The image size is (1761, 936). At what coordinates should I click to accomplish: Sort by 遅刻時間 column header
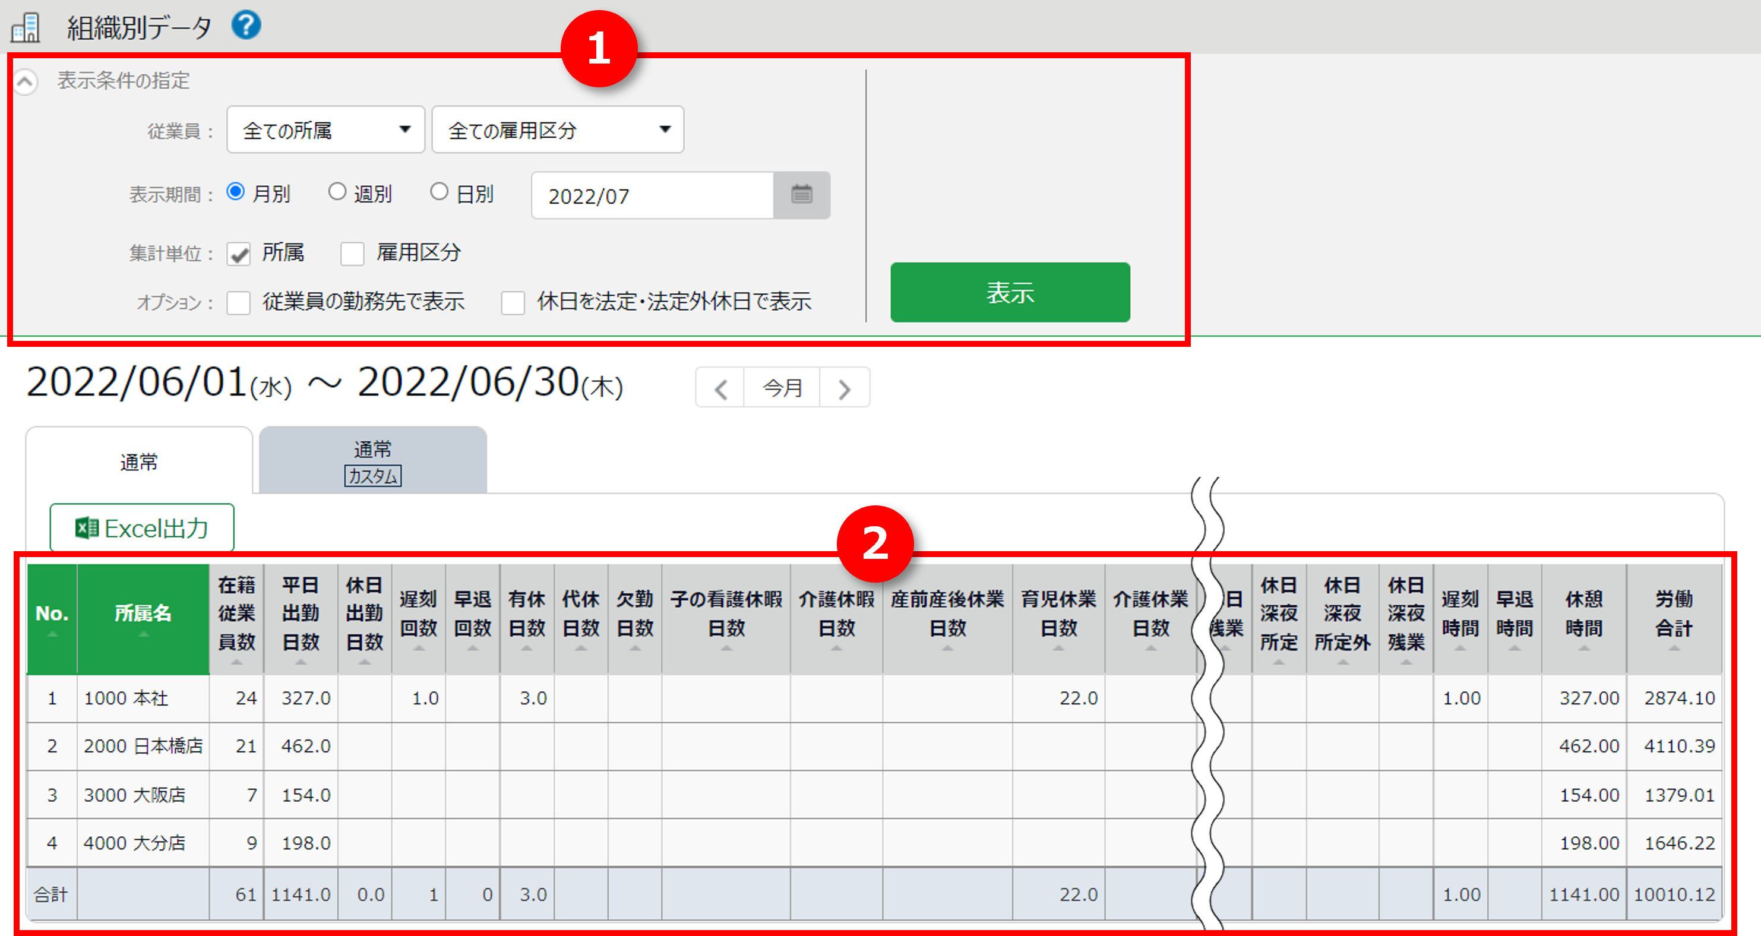(1460, 619)
